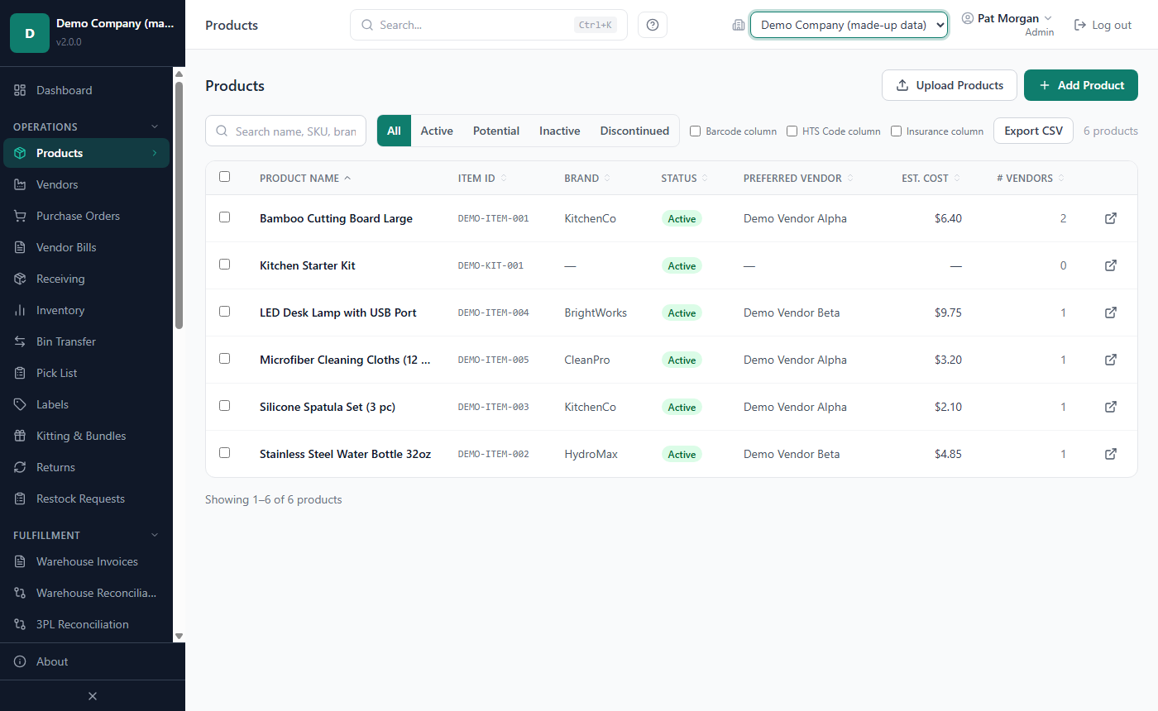This screenshot has height=711, width=1158.
Task: Enable the Barcode column checkbox
Action: click(x=696, y=131)
